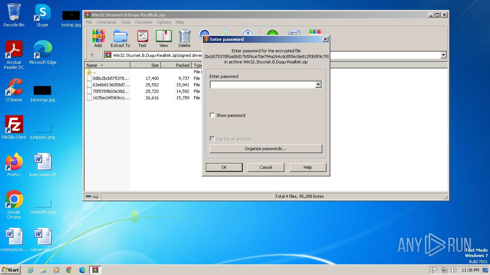Sort by the Size column header
The width and height of the screenshot is (490, 275).
coord(145,65)
